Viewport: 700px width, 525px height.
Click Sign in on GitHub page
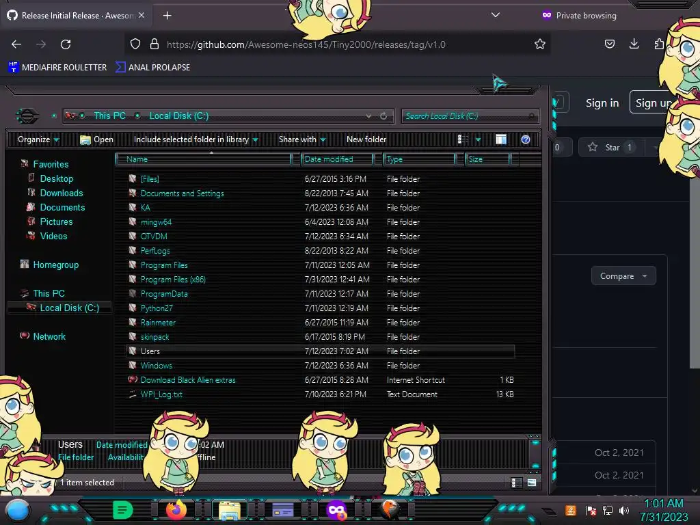[602, 103]
